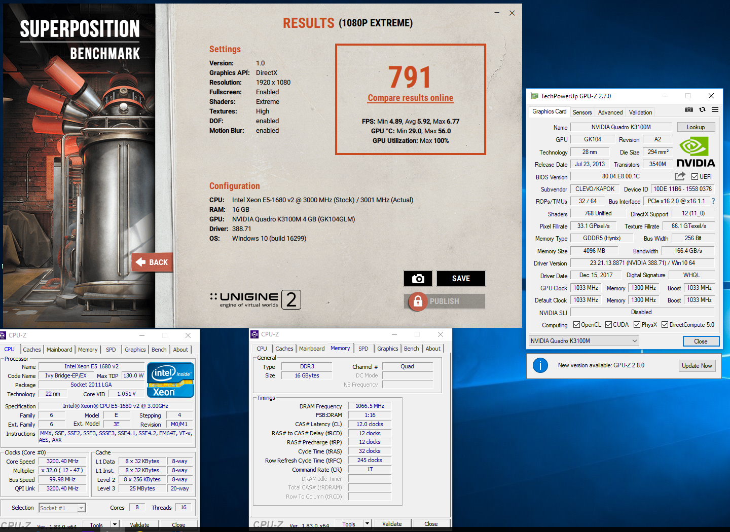Open Mainboard tab in left CPU-Z window

[x=59, y=350]
